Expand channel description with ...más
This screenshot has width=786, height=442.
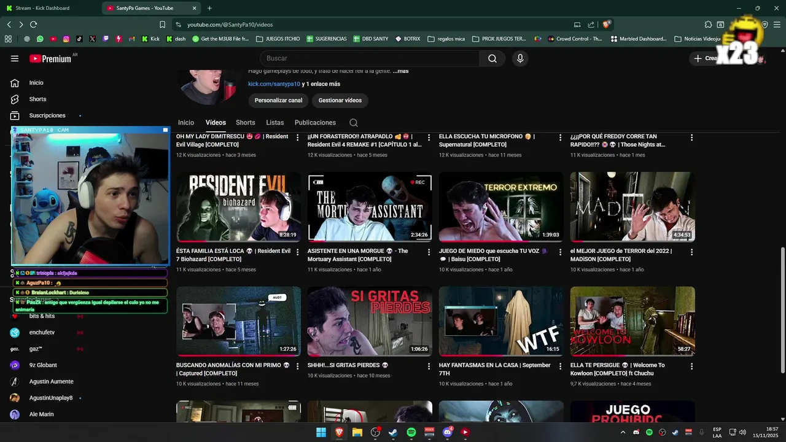point(400,71)
